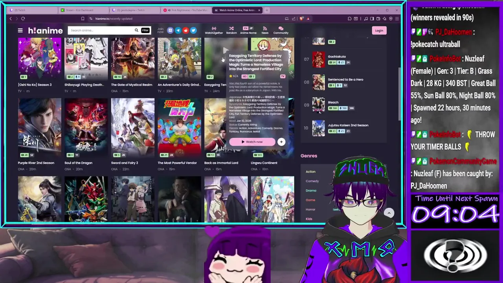The image size is (503, 283).
Task: Click the HiAnime logo
Action: tap(45, 30)
